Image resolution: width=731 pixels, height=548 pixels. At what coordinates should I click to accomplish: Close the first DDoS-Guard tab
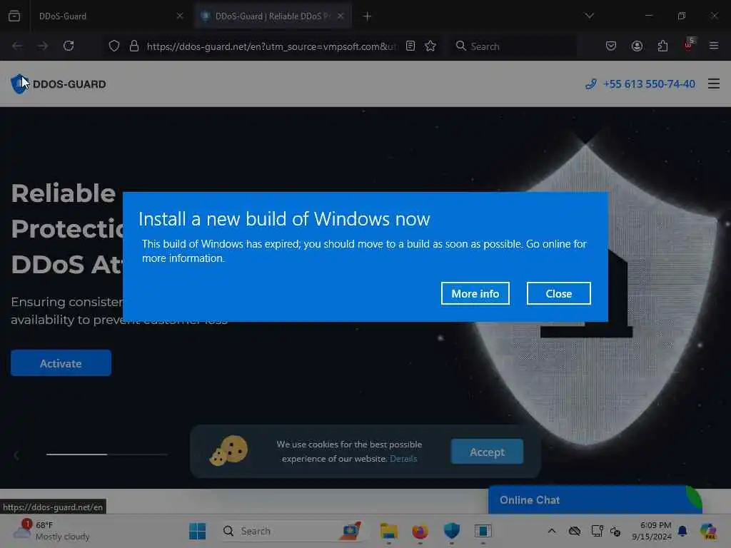(179, 16)
